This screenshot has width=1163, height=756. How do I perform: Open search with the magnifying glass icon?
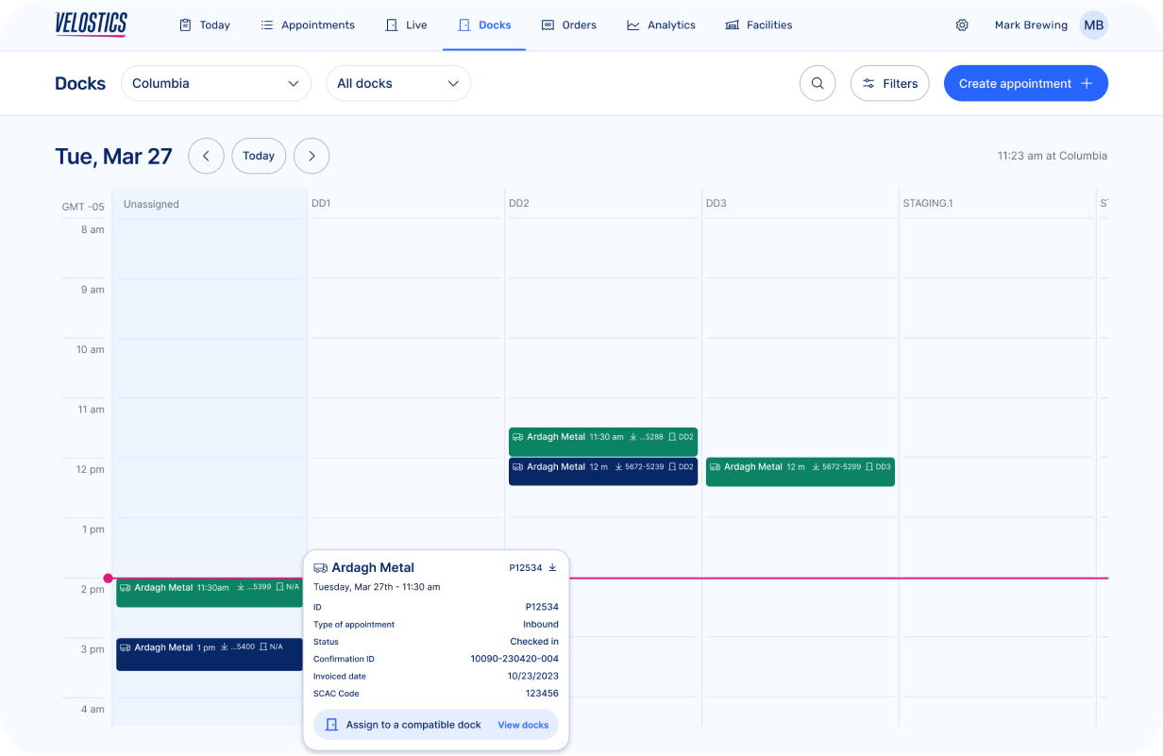817,83
